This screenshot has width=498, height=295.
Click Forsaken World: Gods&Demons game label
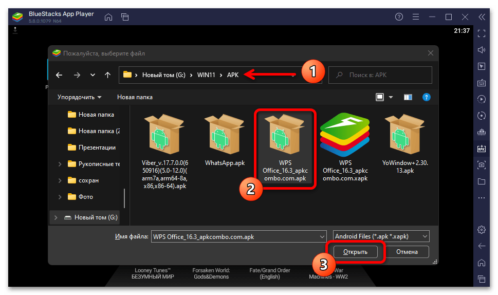[211, 273]
